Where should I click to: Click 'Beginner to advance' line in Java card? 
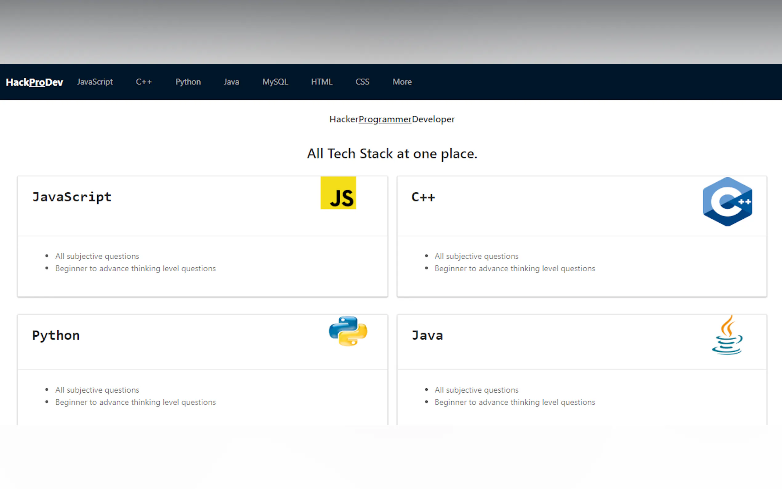point(515,402)
